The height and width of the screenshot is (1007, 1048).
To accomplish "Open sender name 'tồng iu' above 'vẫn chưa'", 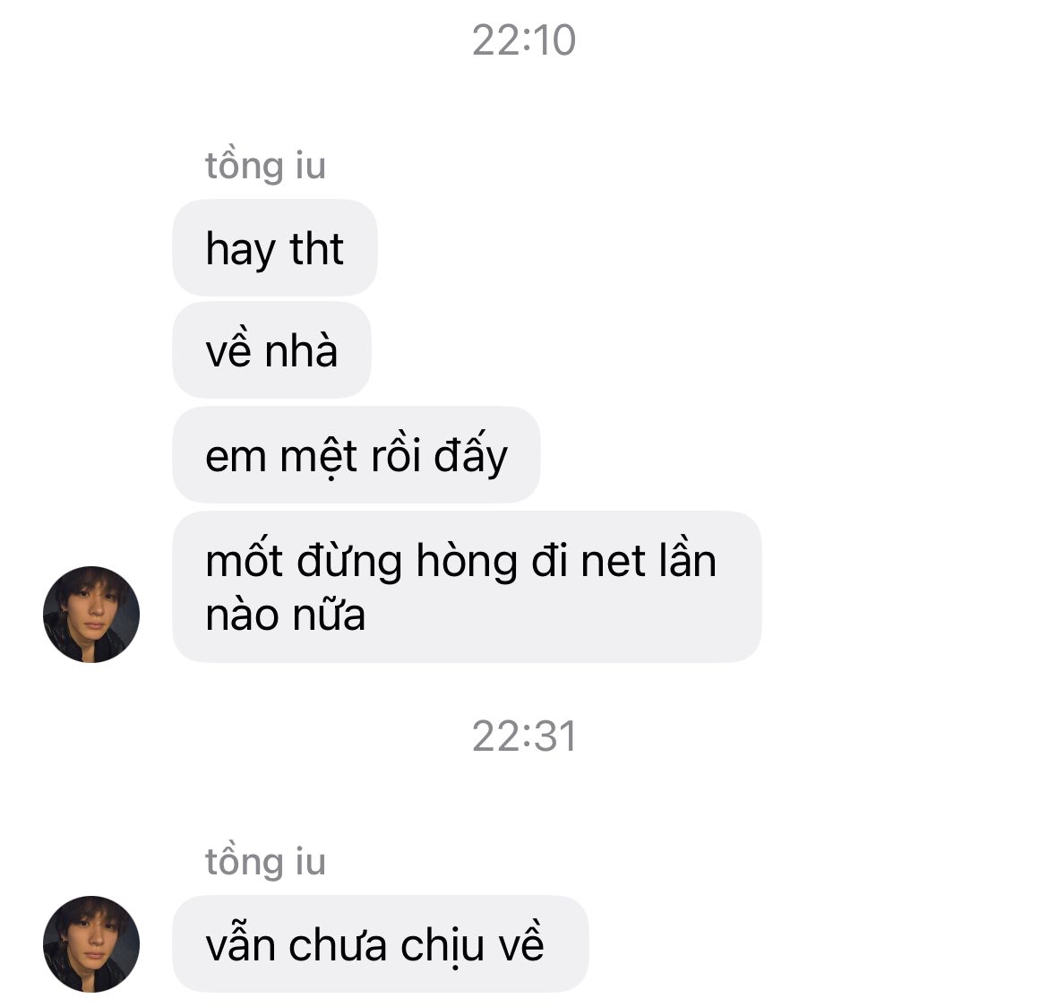I will click(265, 861).
